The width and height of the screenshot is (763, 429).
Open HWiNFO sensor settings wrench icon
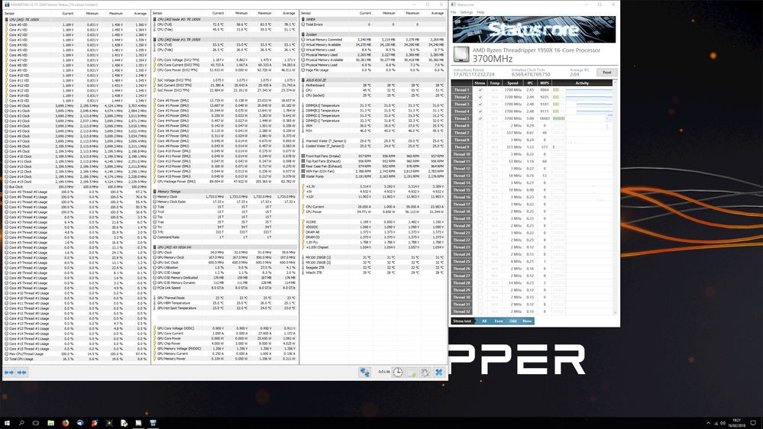(x=425, y=372)
